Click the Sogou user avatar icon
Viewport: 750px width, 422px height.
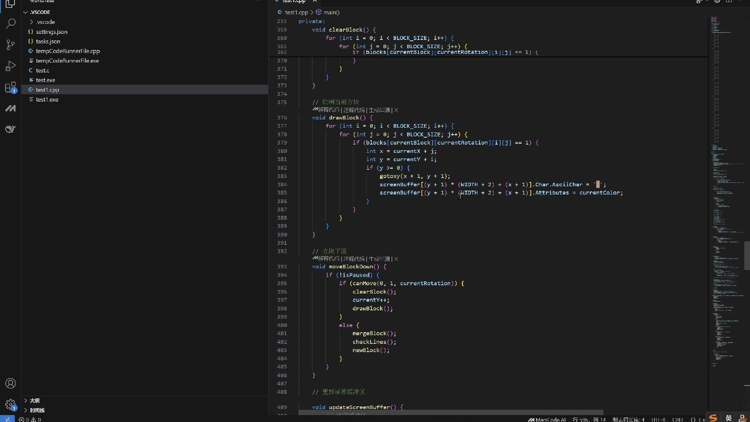(x=743, y=418)
